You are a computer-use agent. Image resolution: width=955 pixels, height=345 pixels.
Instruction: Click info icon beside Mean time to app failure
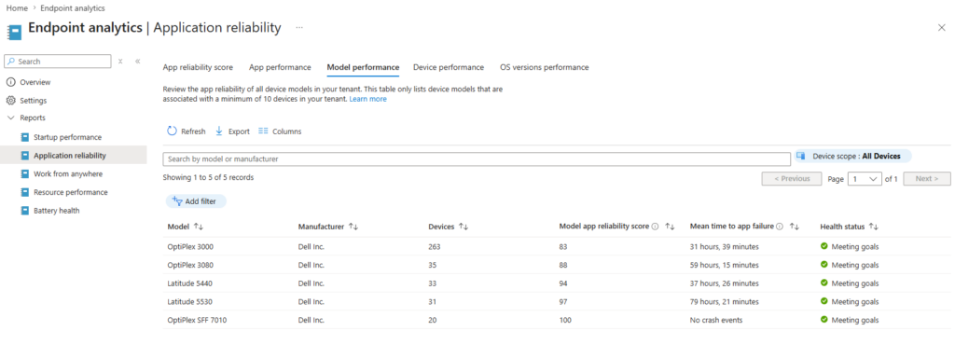[x=780, y=227]
